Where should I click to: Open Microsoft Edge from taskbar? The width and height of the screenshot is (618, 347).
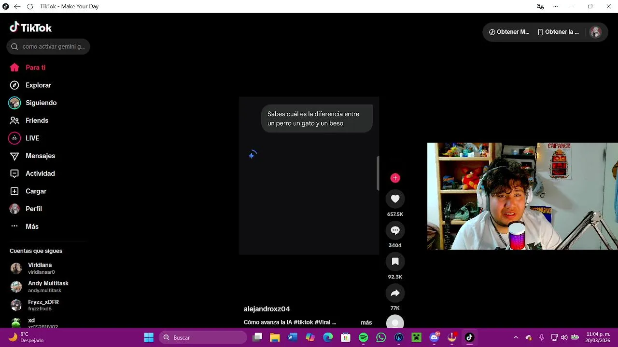tap(328, 337)
